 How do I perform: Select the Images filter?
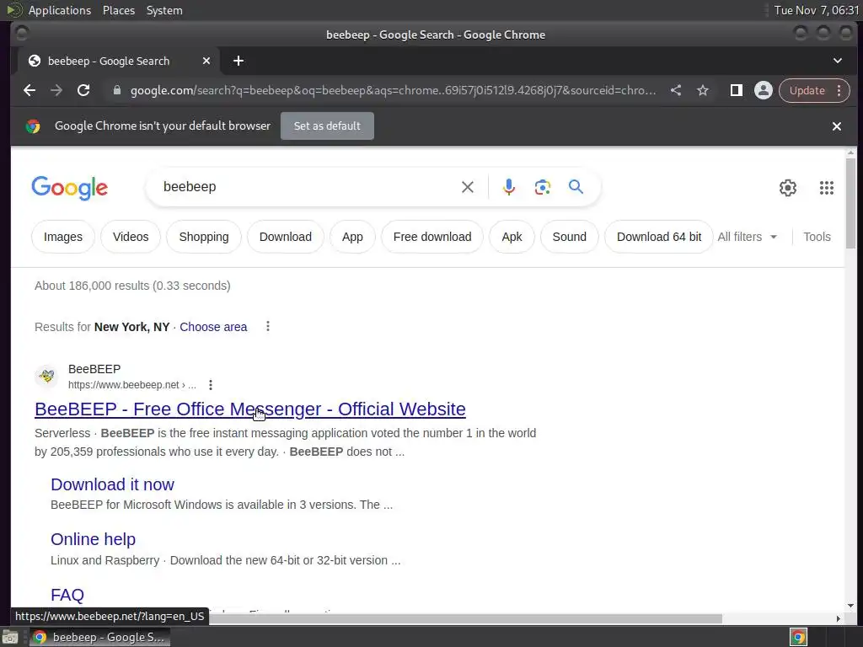62,237
